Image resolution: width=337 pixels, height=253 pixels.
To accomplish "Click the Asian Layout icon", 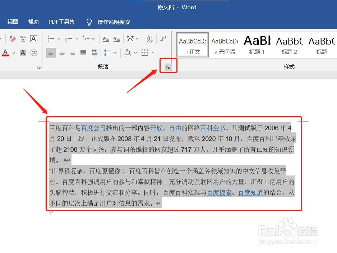I will (130, 39).
